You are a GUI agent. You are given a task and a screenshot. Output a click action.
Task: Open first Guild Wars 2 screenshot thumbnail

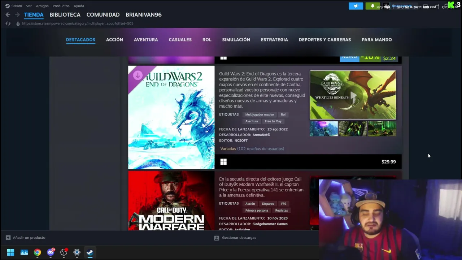[324, 129]
